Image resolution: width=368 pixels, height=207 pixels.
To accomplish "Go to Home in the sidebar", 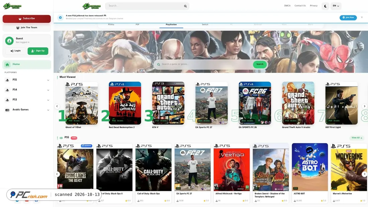I will (x=27, y=64).
